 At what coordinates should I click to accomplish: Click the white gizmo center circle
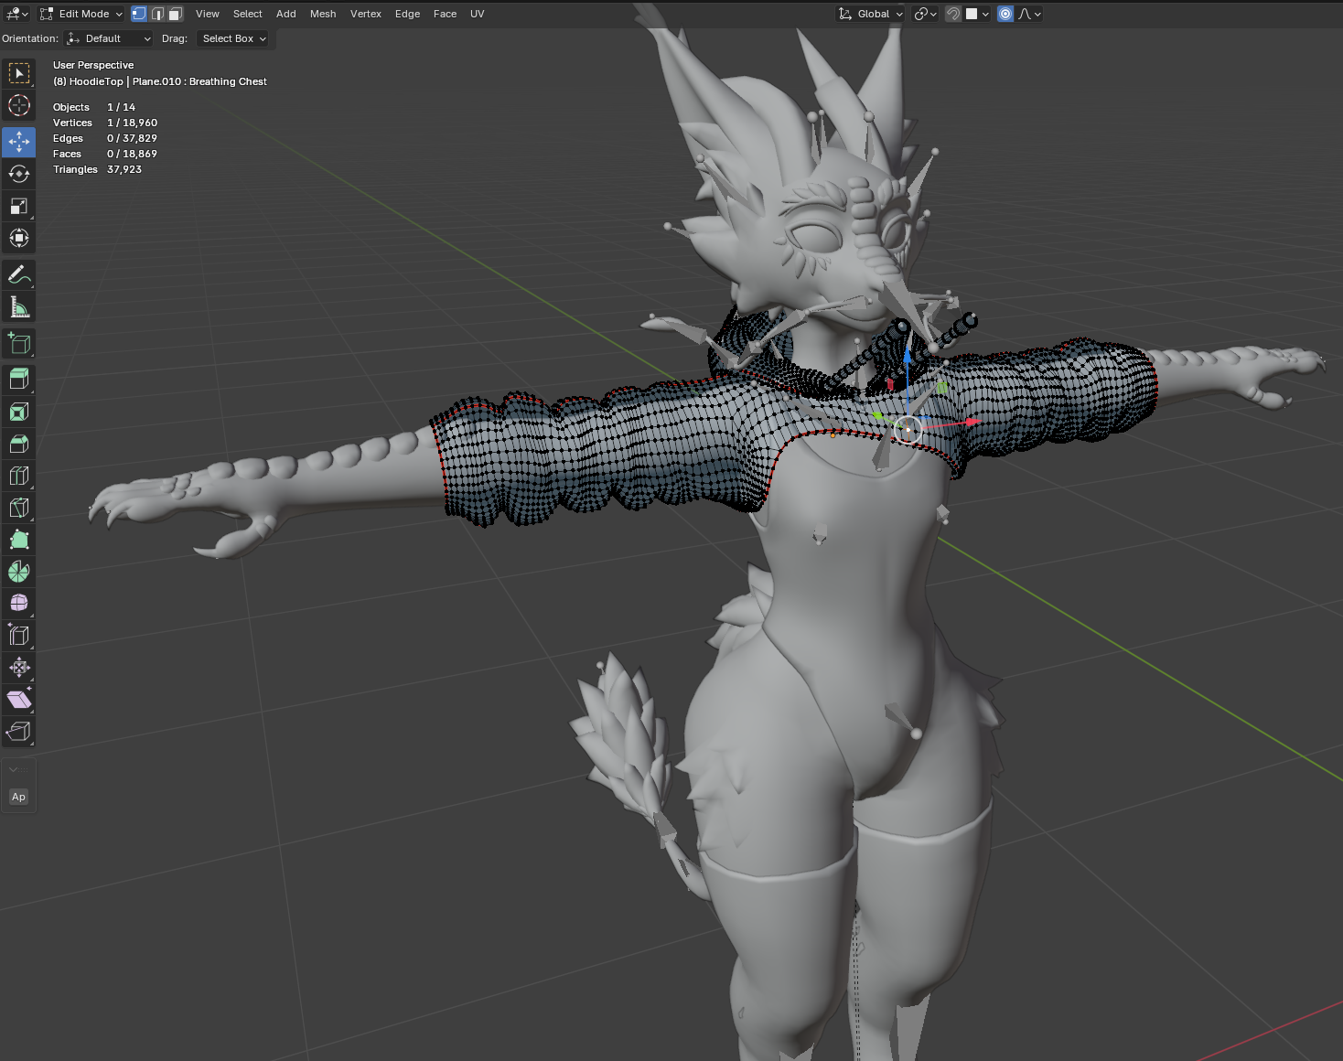pyautogui.click(x=908, y=429)
